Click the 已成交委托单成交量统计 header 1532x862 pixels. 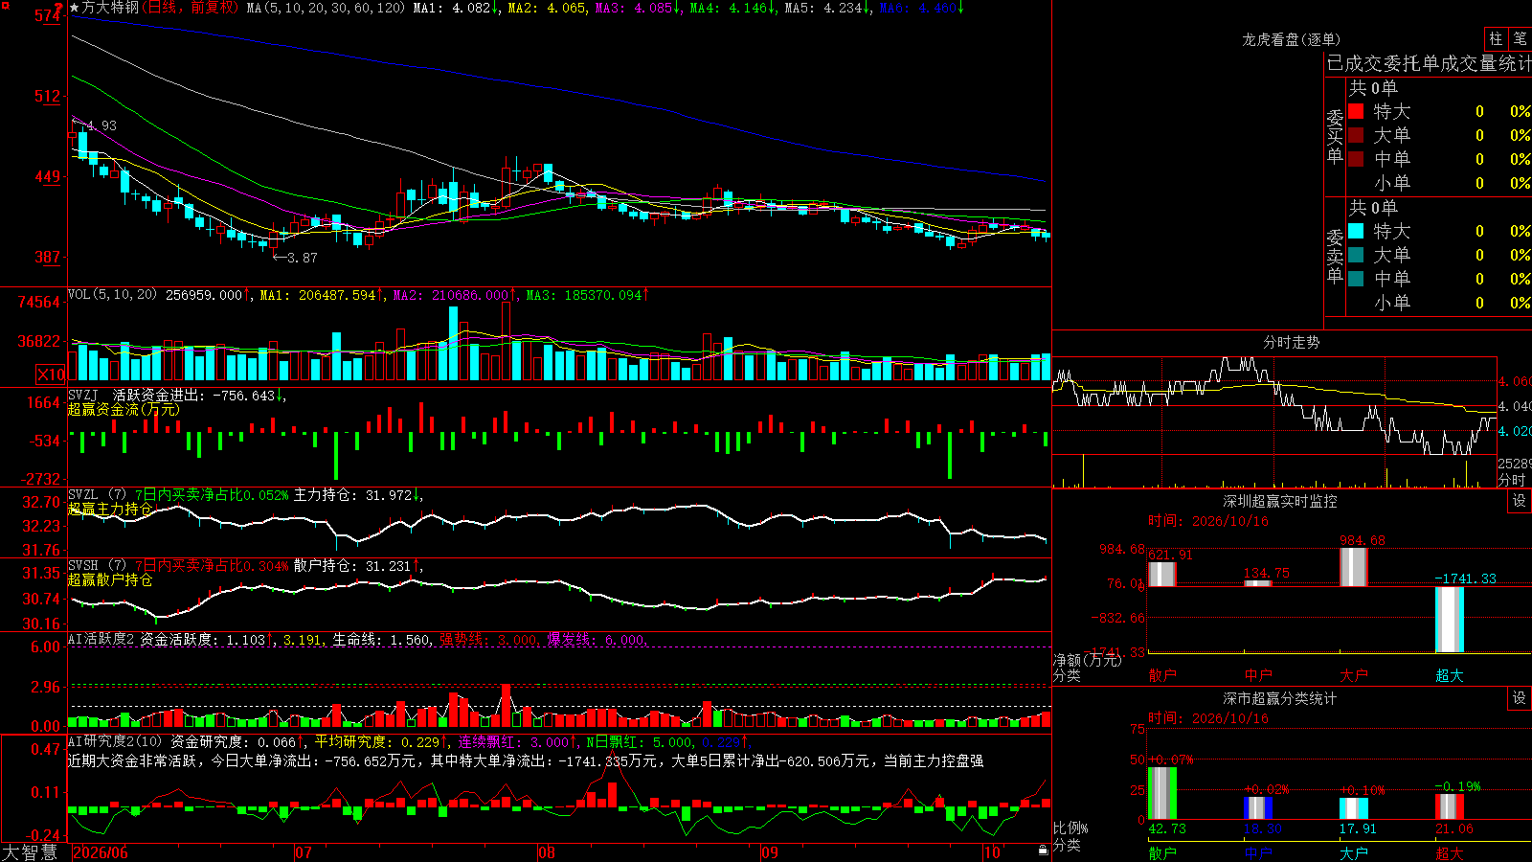click(1429, 64)
